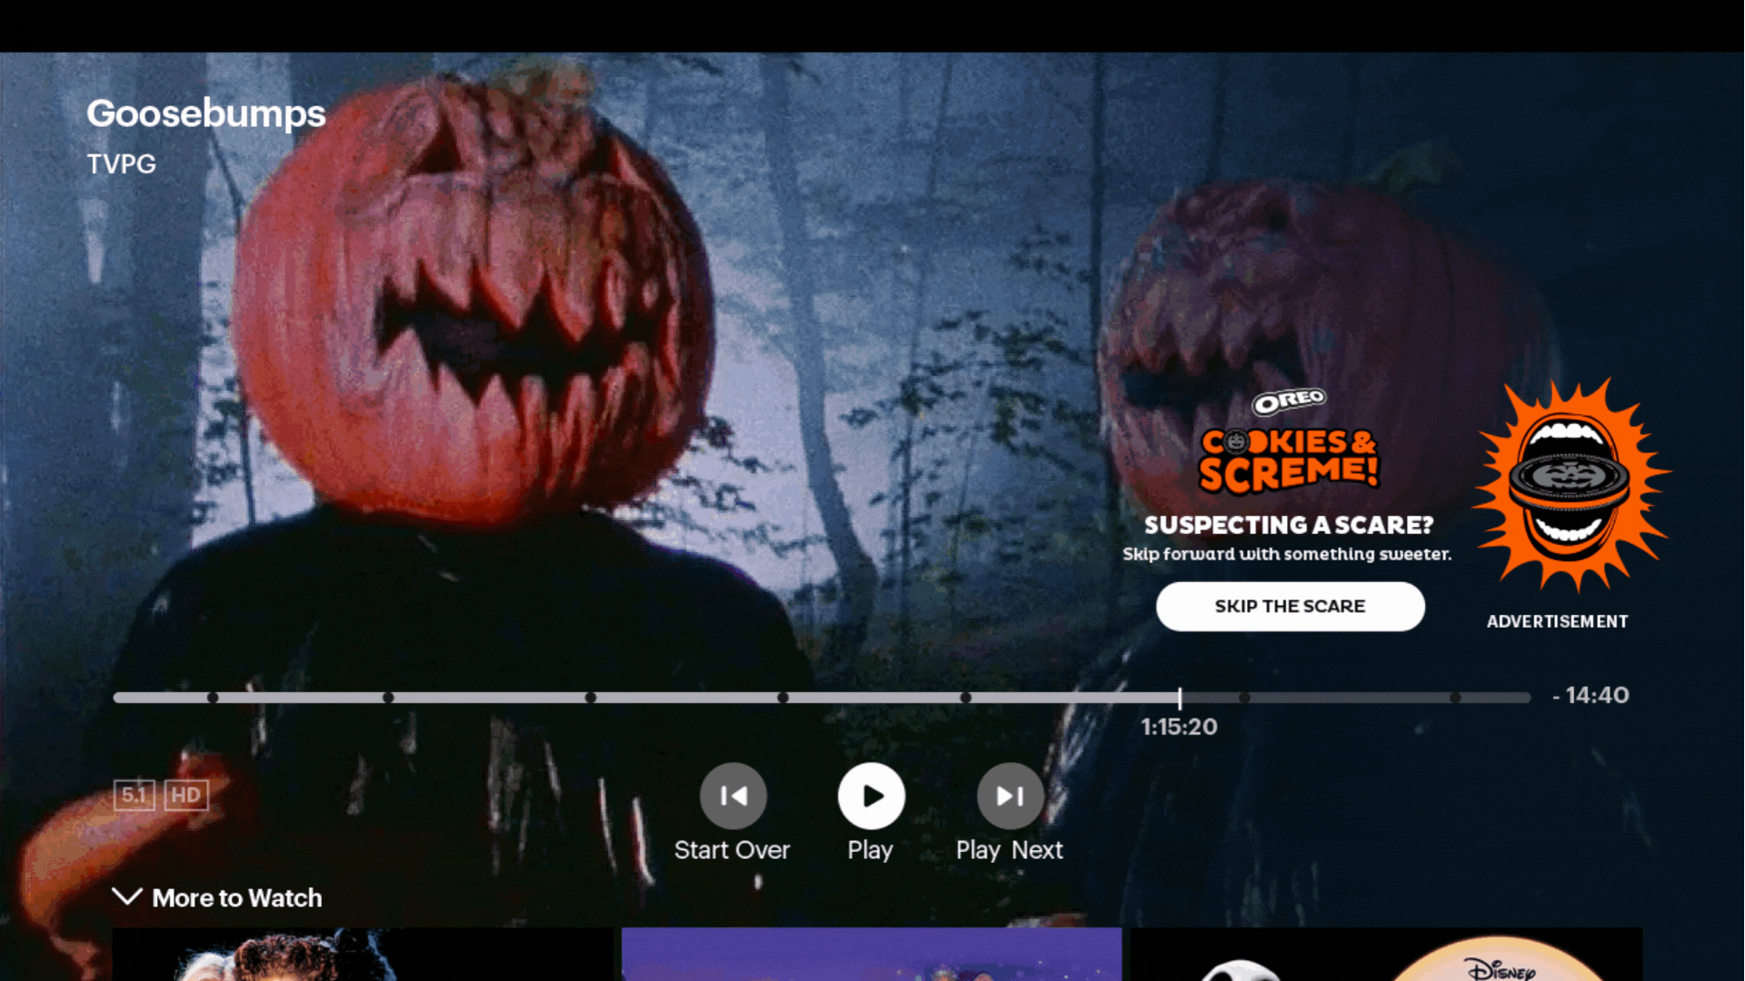Open the first More to Watch thumbnail

(x=362, y=954)
